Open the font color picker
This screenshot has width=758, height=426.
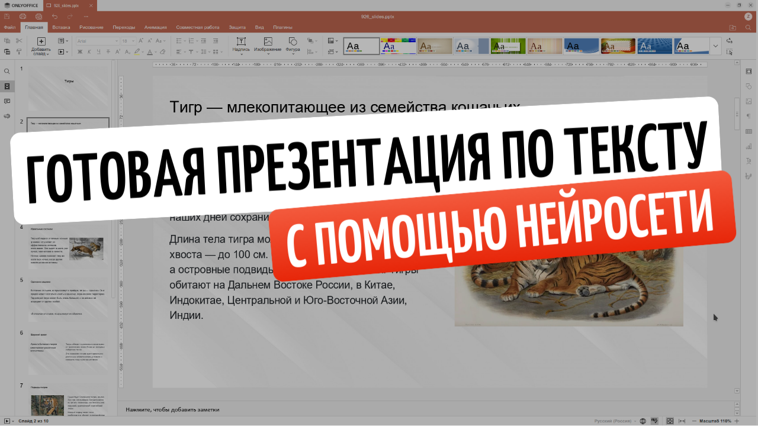156,52
